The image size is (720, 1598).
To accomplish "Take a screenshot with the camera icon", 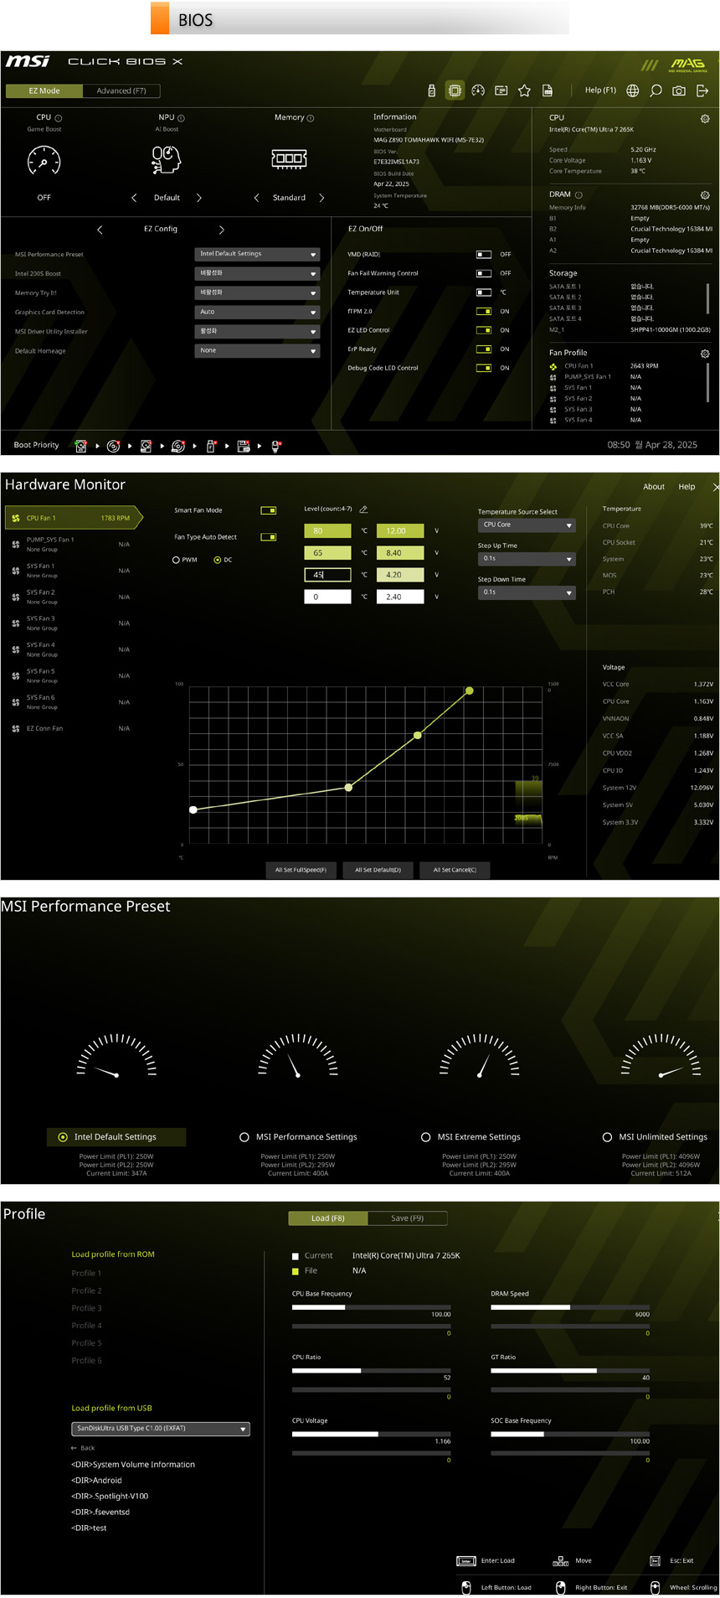I will 679,91.
